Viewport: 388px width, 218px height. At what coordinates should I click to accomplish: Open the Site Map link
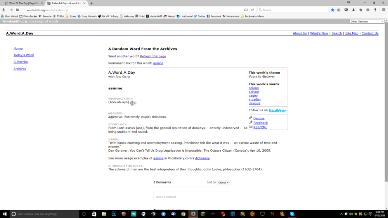pyautogui.click(x=352, y=33)
